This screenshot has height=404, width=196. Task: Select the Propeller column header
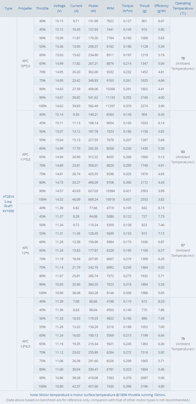point(25,8)
